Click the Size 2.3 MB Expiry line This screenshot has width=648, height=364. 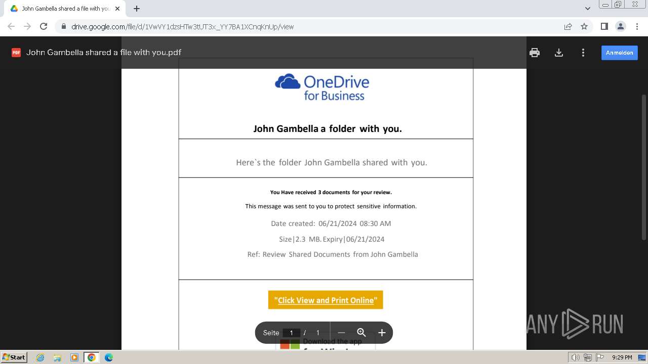(x=332, y=239)
